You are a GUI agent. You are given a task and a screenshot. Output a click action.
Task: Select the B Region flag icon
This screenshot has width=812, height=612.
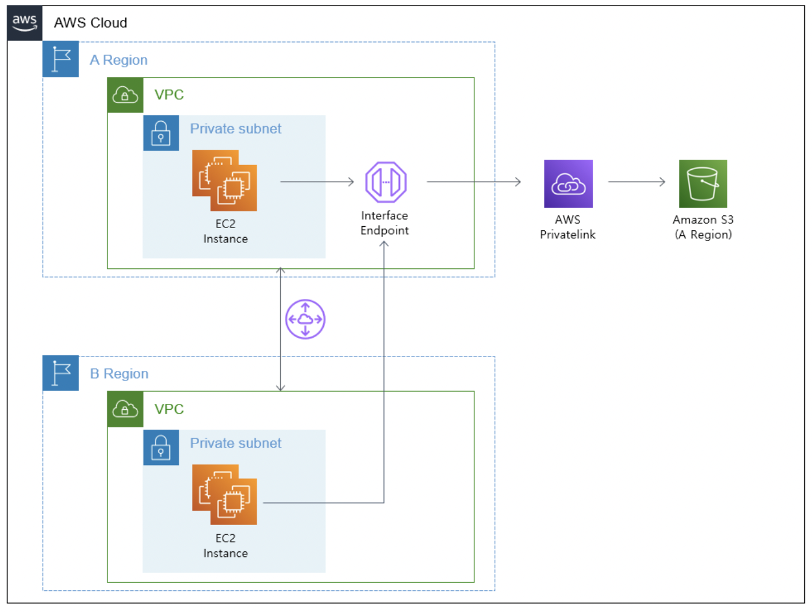[61, 373]
